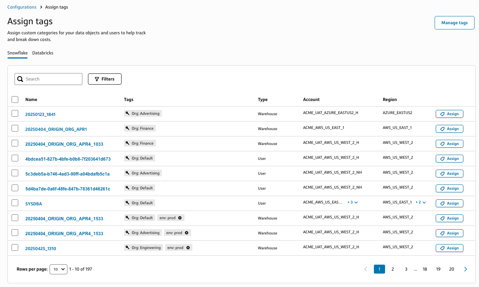This screenshot has height=287, width=479.
Task: Check APR4_1533 row tagged Org: Advertising
Action: [15, 233]
